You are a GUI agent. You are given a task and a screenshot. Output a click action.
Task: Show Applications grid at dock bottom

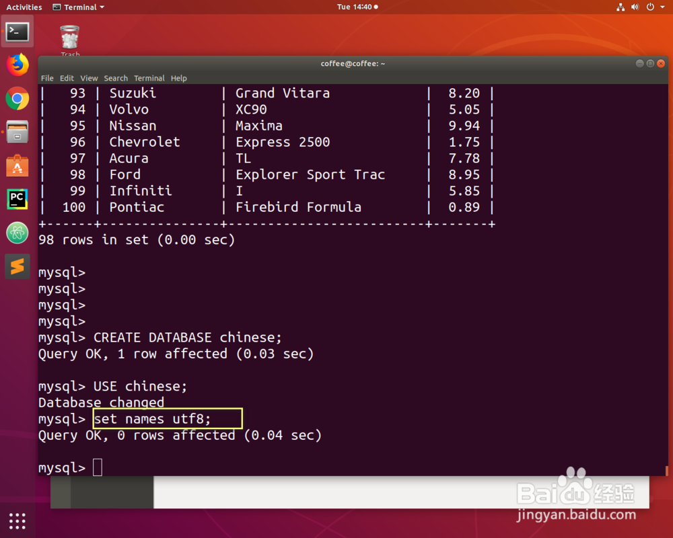[17, 521]
